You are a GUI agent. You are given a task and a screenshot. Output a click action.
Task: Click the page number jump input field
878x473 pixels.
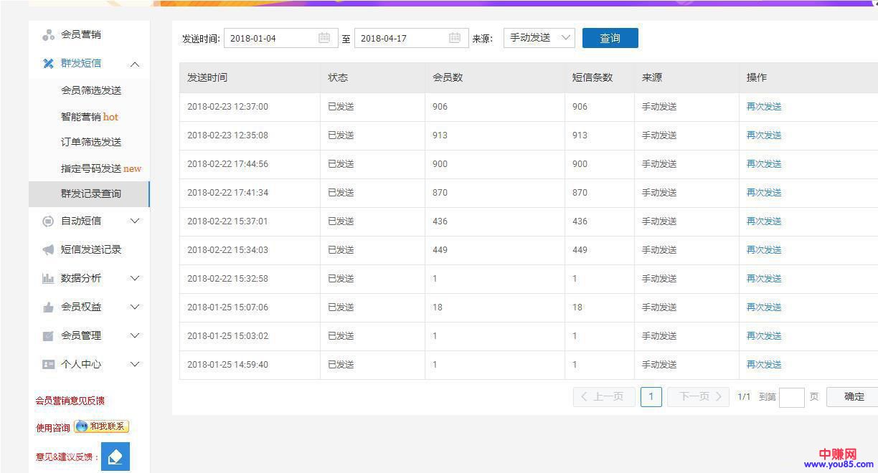coord(791,397)
